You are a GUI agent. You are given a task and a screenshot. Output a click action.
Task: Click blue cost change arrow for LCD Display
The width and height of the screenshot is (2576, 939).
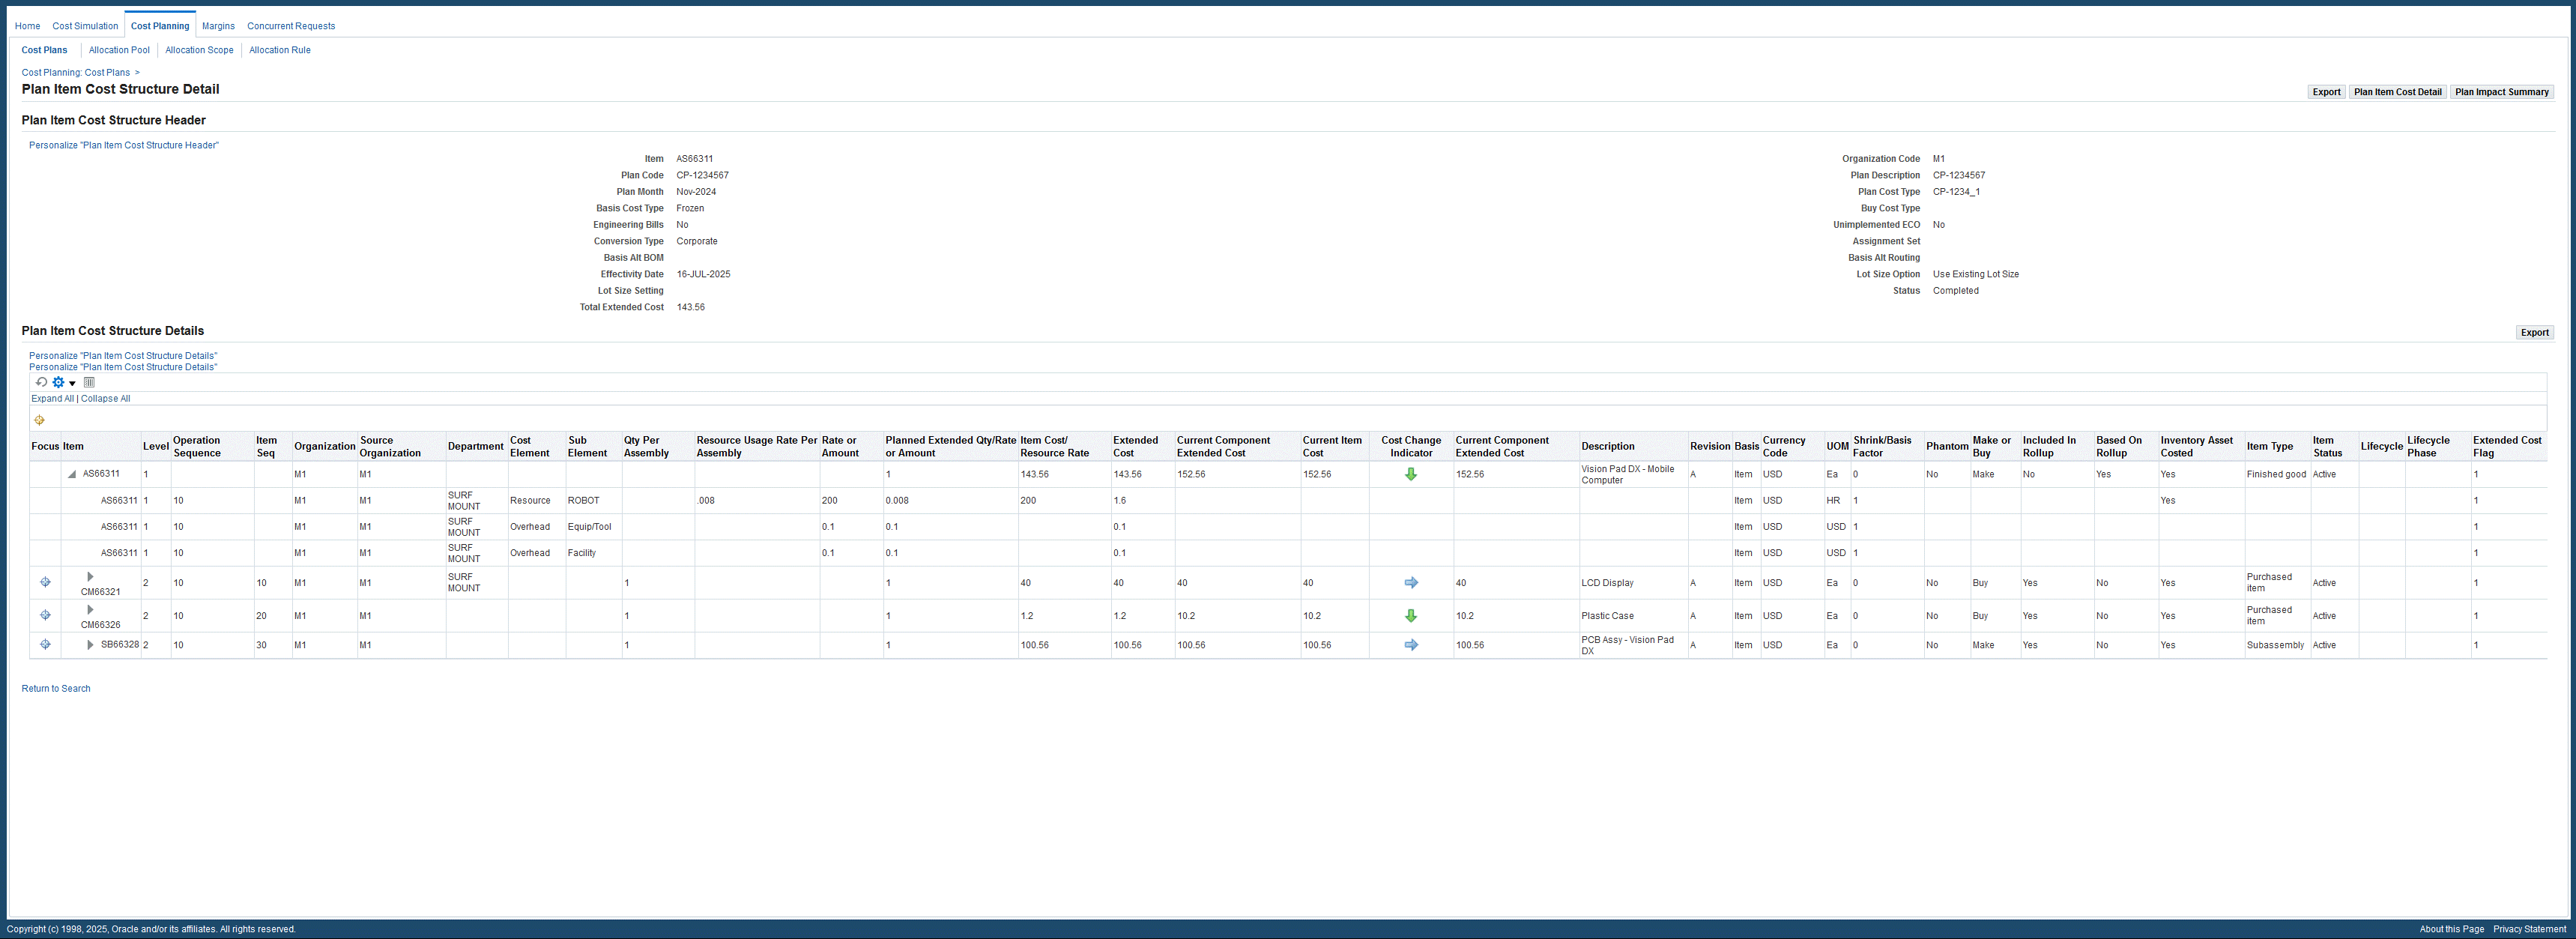tap(1410, 582)
